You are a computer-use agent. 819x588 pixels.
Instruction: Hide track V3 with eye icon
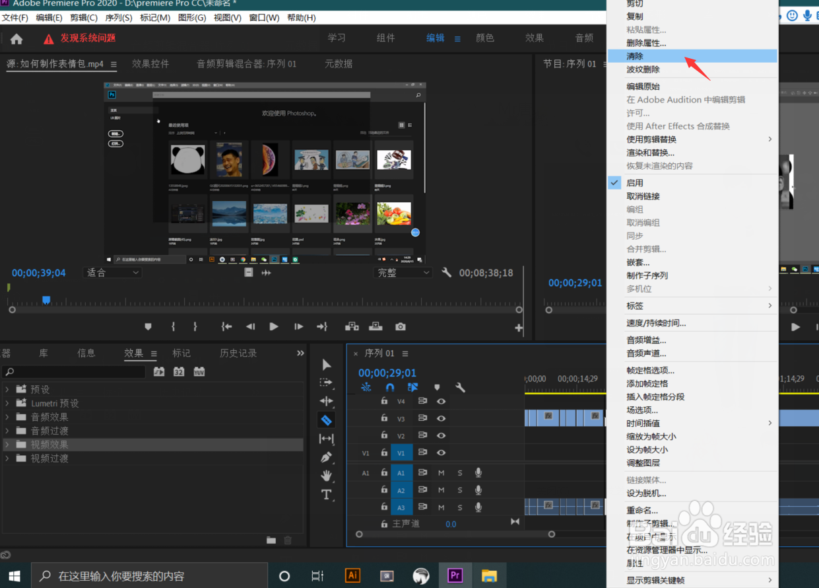coord(441,418)
